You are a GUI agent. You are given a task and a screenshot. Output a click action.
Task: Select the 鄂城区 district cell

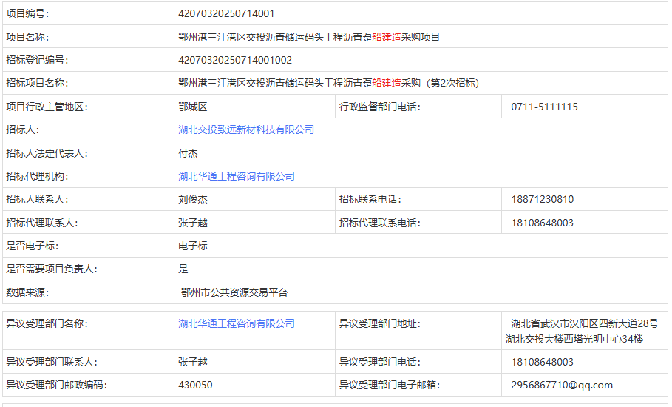pyautogui.click(x=193, y=107)
